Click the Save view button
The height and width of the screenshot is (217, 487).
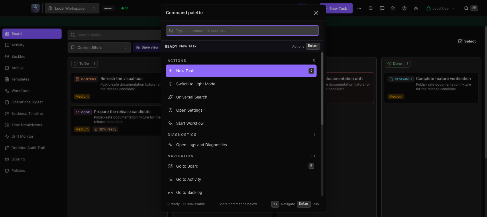[x=147, y=47]
